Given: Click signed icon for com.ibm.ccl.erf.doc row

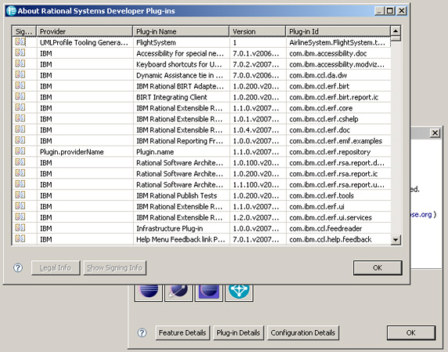Looking at the screenshot, I should [20, 129].
